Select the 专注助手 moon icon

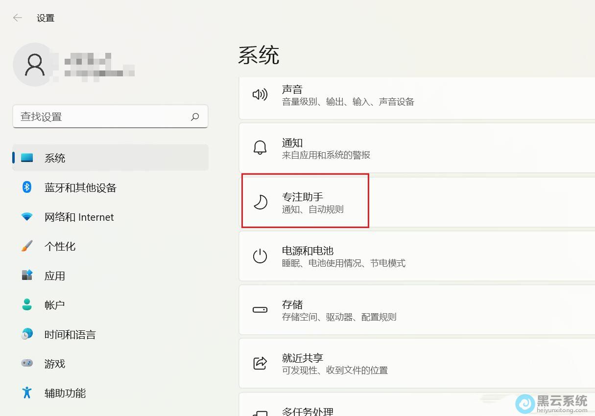(260, 202)
